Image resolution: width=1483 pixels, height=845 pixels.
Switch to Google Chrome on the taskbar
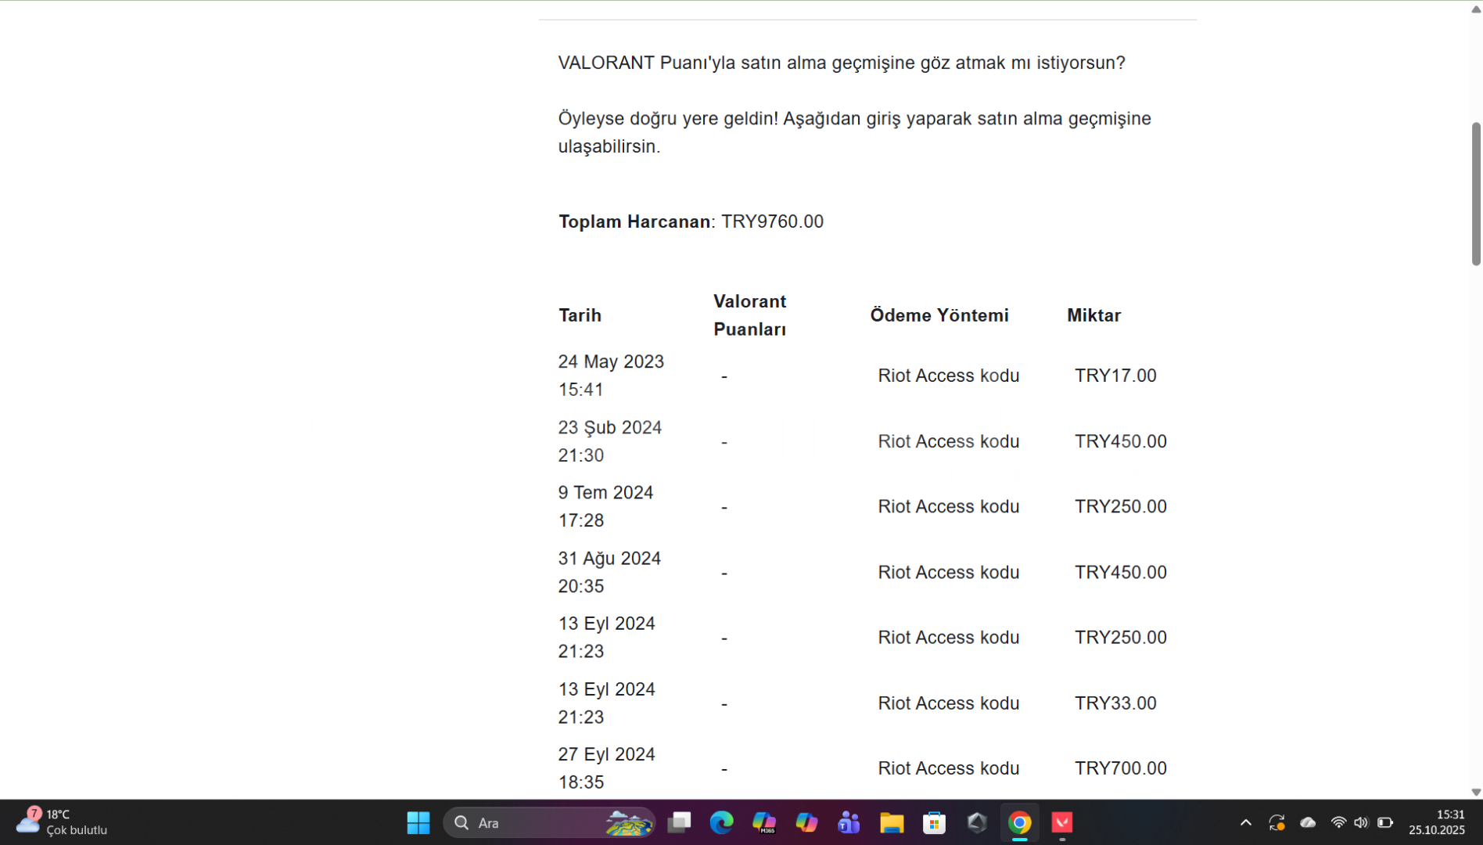pos(1019,822)
